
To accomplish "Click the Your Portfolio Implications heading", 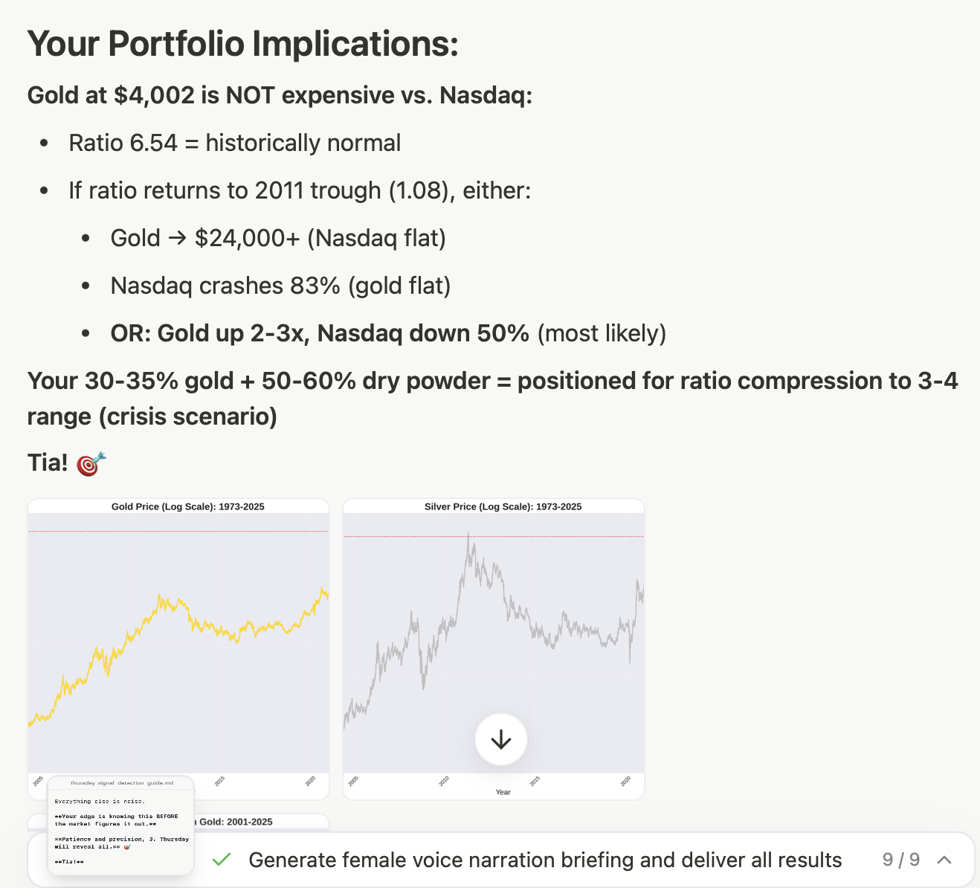I will tap(242, 44).
